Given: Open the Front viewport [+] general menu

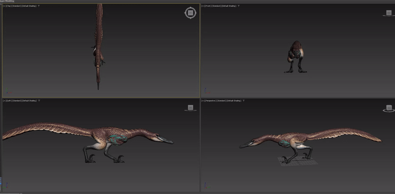Looking at the screenshot, I should tap(203, 6).
